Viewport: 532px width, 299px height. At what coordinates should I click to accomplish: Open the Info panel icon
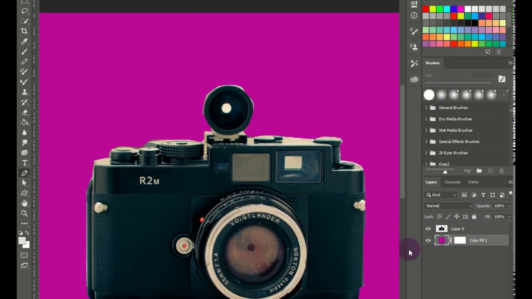click(414, 15)
